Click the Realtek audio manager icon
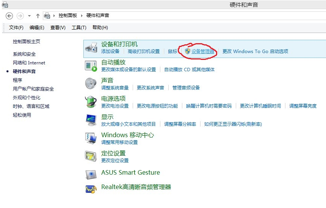326x208 pixels. 91,188
